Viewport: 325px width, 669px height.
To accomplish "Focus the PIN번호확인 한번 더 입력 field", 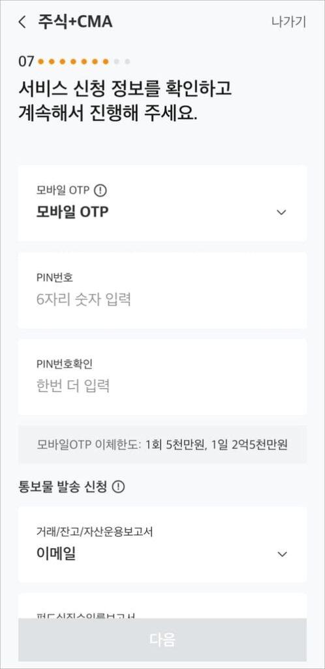I will [162, 377].
